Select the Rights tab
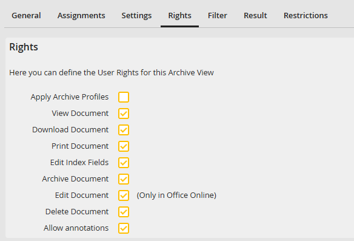 pyautogui.click(x=179, y=15)
